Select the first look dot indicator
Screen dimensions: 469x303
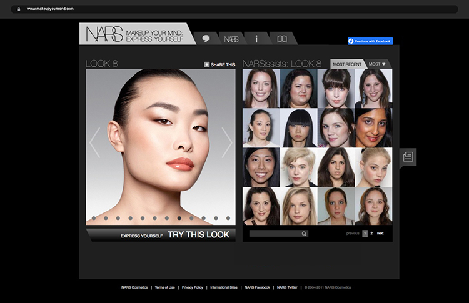[94, 218]
